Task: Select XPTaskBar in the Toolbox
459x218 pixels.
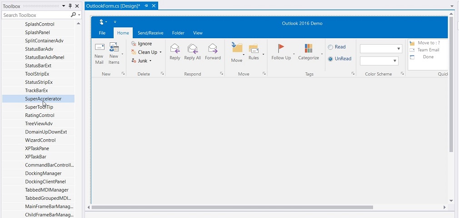Action: click(x=38, y=157)
